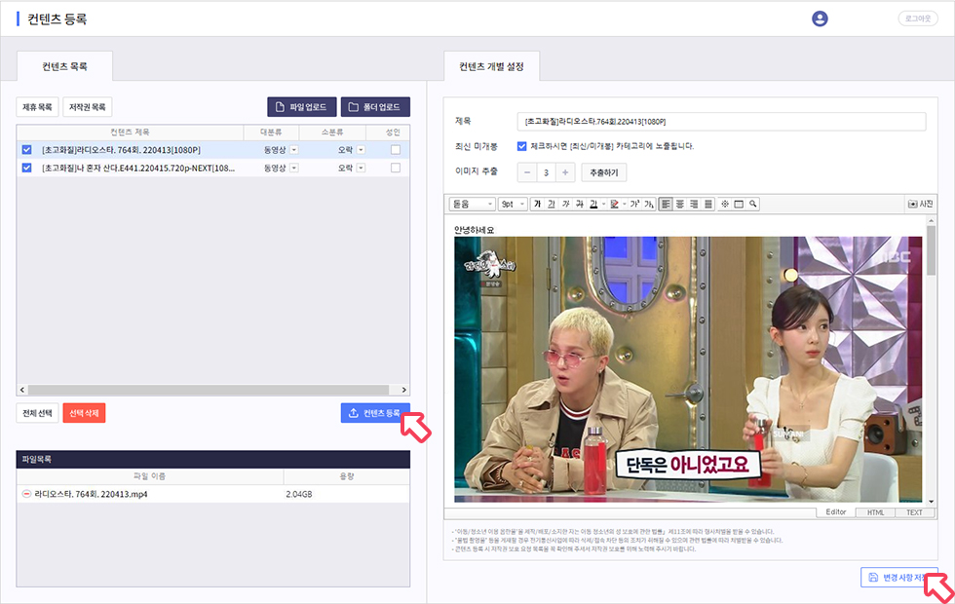Click the insert table icon in editor
The width and height of the screenshot is (955, 604).
(x=739, y=204)
